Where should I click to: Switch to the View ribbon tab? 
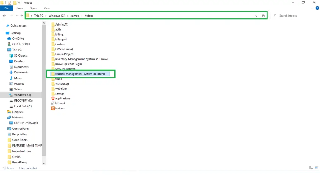(47, 8)
